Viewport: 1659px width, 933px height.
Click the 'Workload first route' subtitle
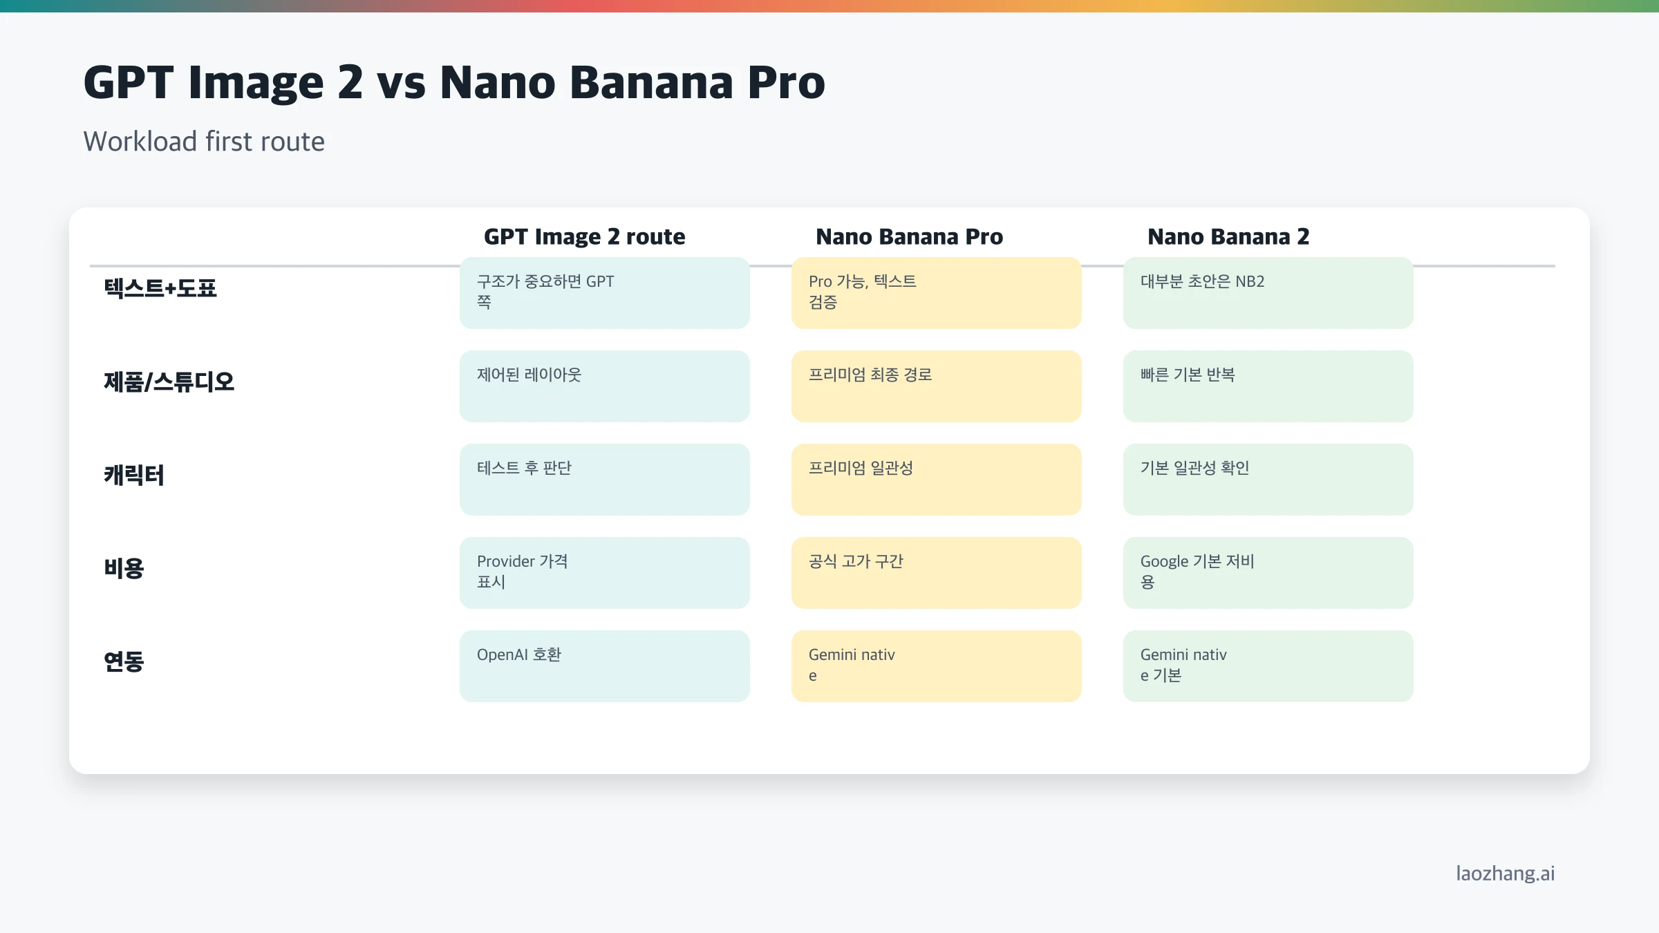point(204,142)
